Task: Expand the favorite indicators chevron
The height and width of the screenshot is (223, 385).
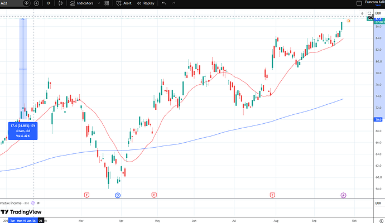Action: pyautogui.click(x=99, y=3)
